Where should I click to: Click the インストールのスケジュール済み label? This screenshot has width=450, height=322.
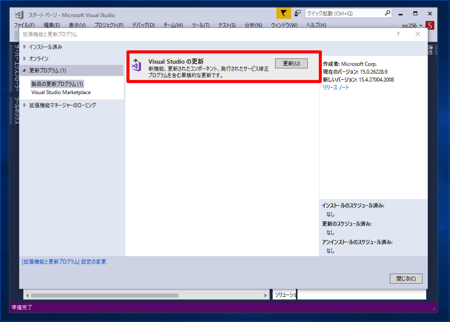pos(353,206)
